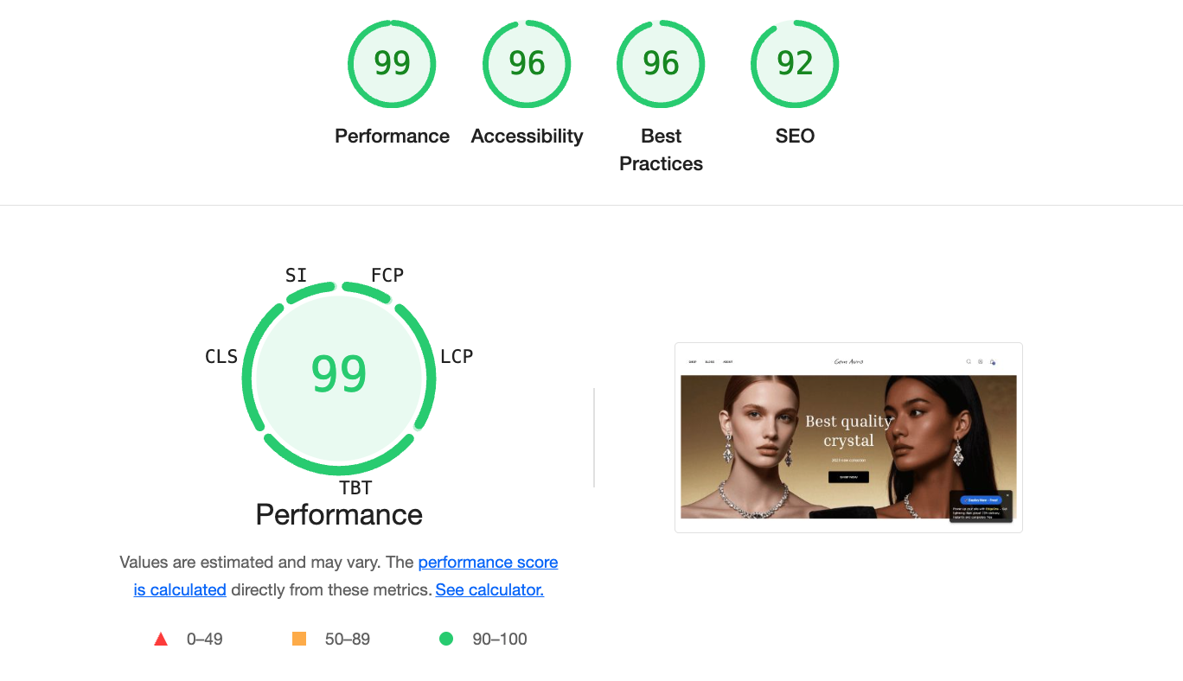The height and width of the screenshot is (681, 1183).
Task: Open the Best Practices score gauge
Action: [661, 64]
